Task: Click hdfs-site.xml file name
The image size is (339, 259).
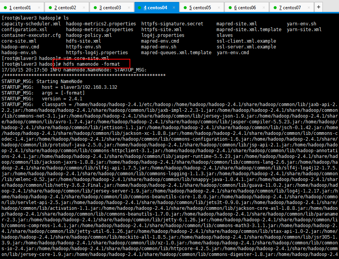Action: point(83,41)
